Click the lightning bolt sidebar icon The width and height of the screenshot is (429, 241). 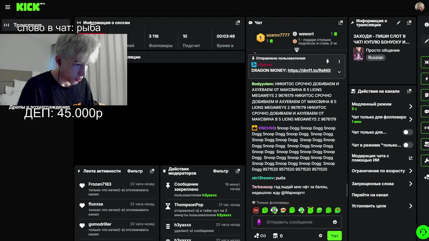point(427,79)
